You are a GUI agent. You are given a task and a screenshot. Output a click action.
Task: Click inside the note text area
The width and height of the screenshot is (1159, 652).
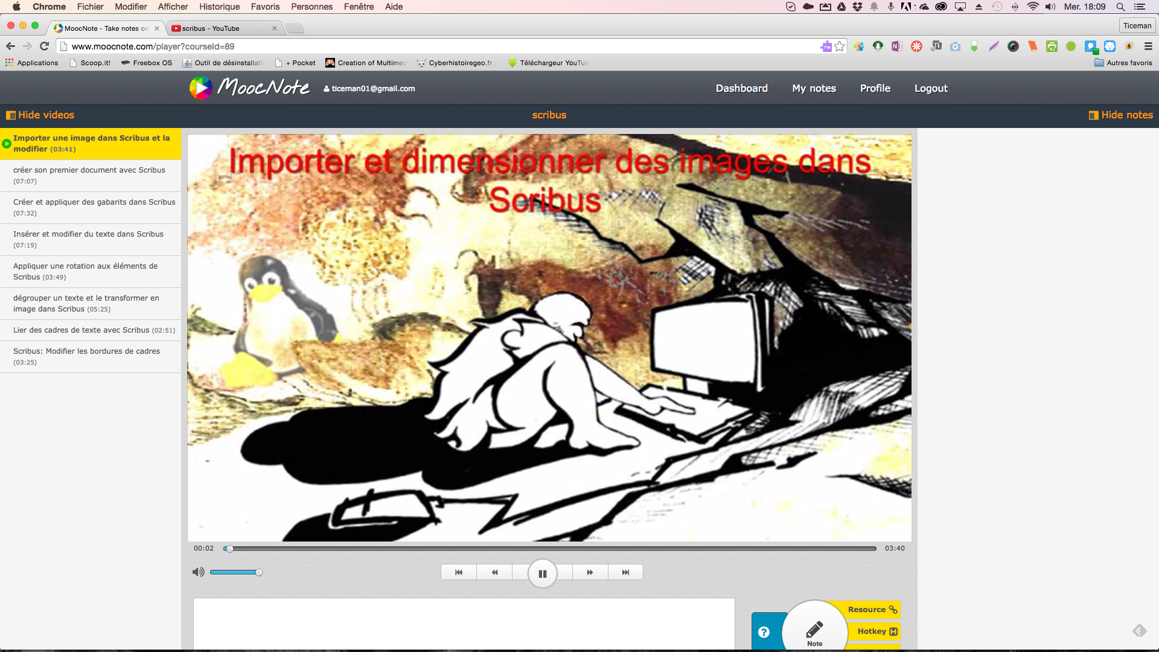[464, 624]
